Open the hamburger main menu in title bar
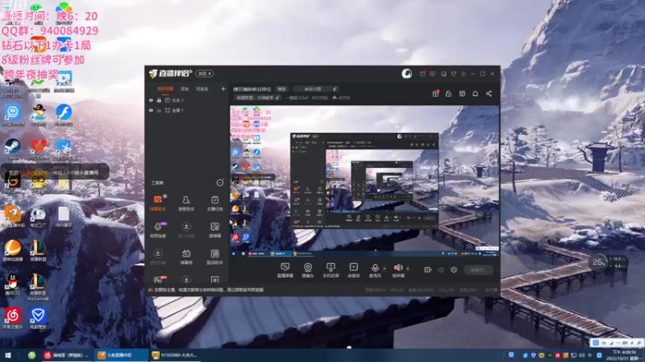645x362 pixels. pos(463,74)
